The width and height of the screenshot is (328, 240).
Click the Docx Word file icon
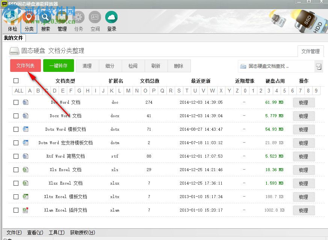point(26,116)
